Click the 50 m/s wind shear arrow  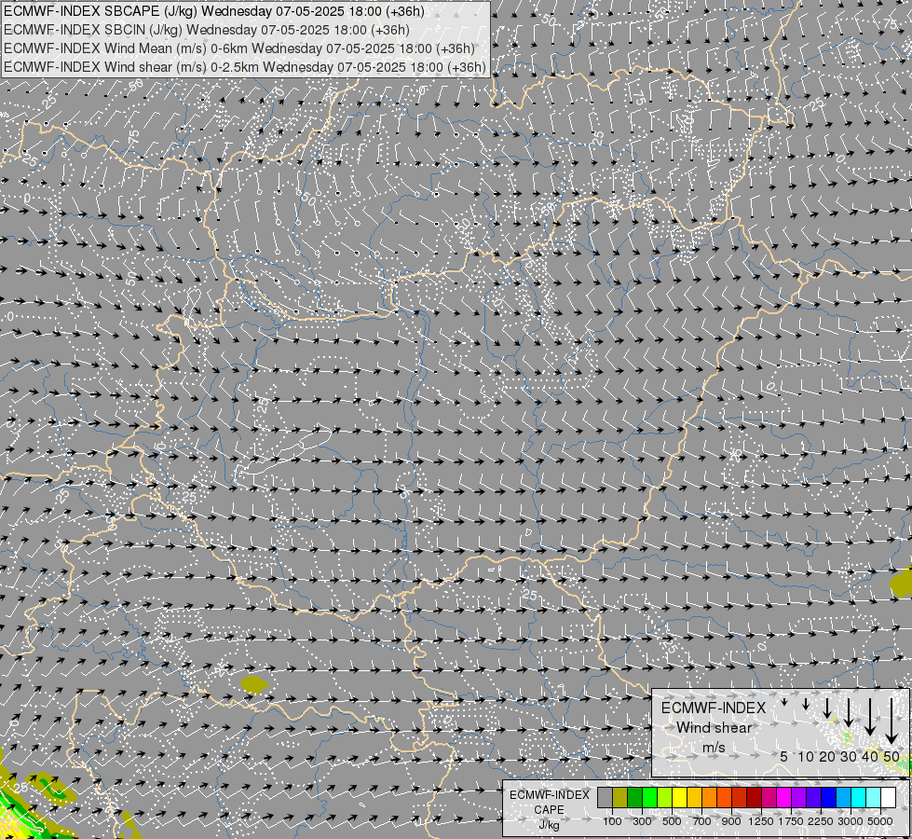tap(892, 722)
